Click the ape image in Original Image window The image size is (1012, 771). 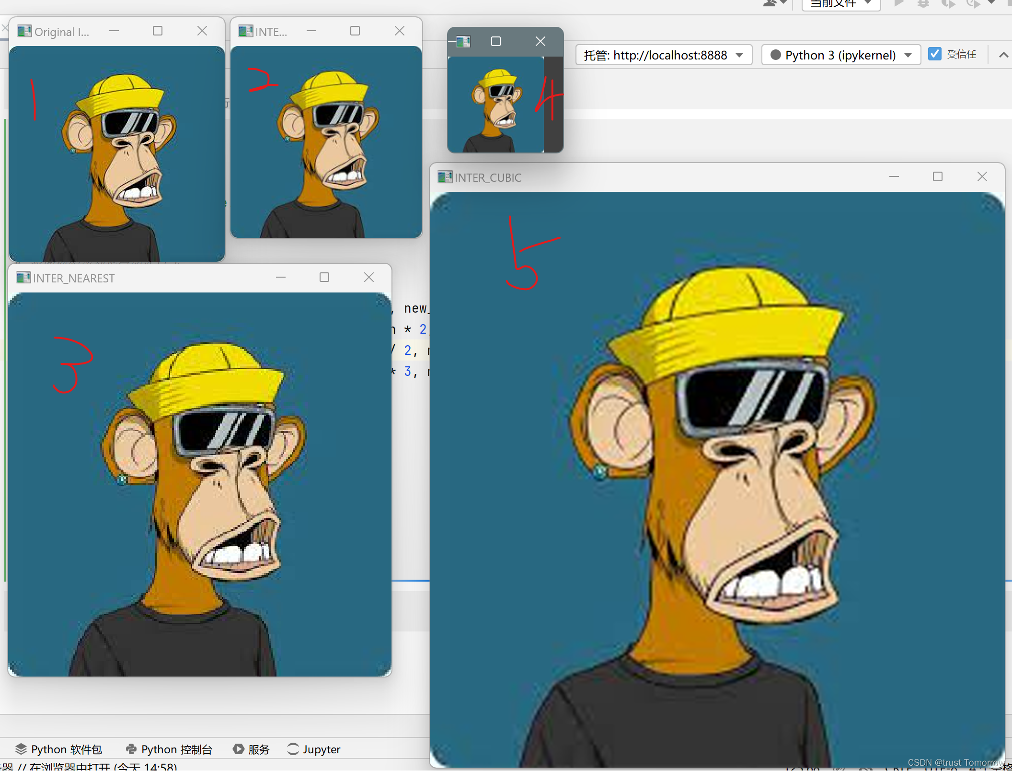click(117, 153)
